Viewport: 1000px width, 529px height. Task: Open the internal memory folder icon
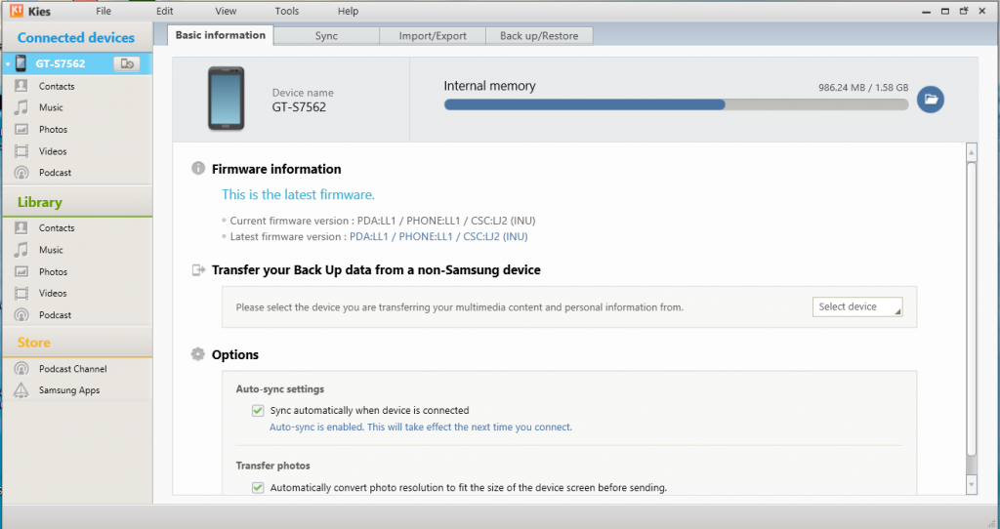pos(931,100)
